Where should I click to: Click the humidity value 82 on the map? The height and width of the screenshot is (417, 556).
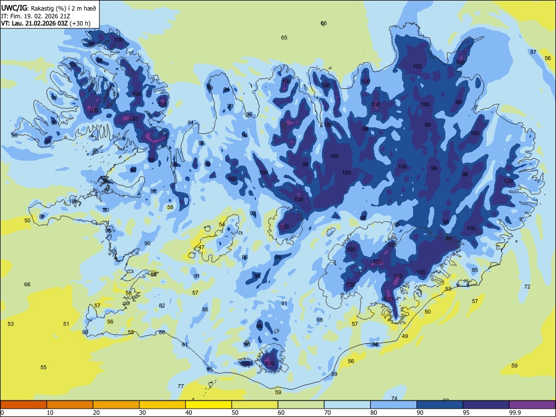162,305
